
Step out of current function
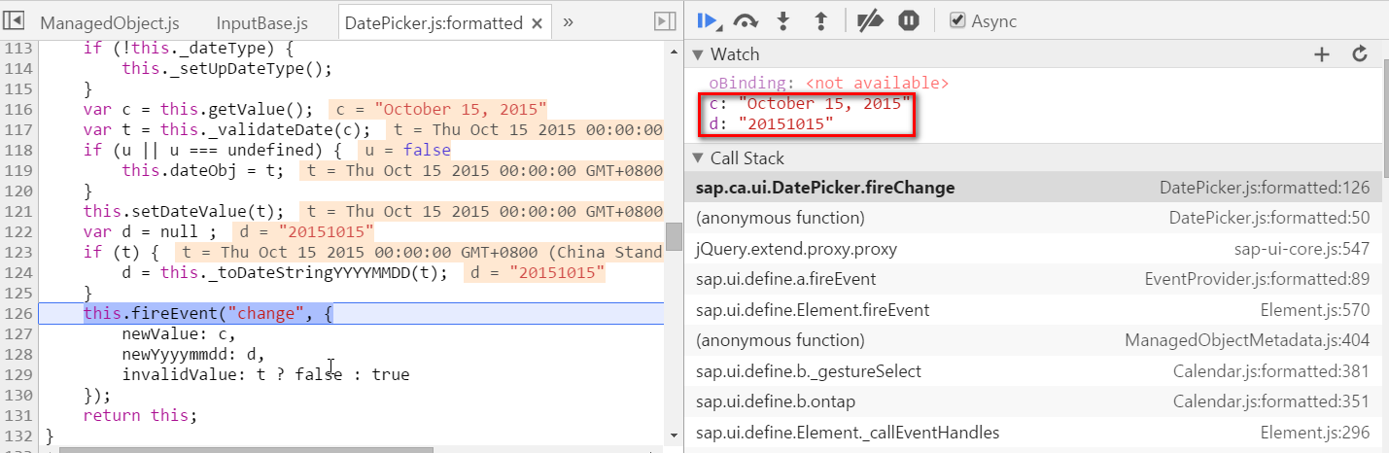820,20
